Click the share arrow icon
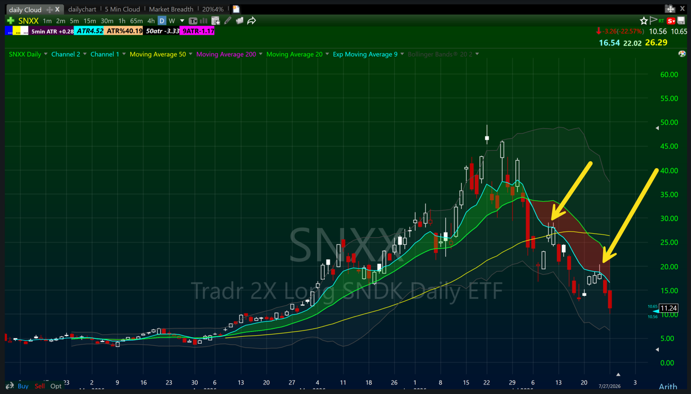 pos(252,21)
